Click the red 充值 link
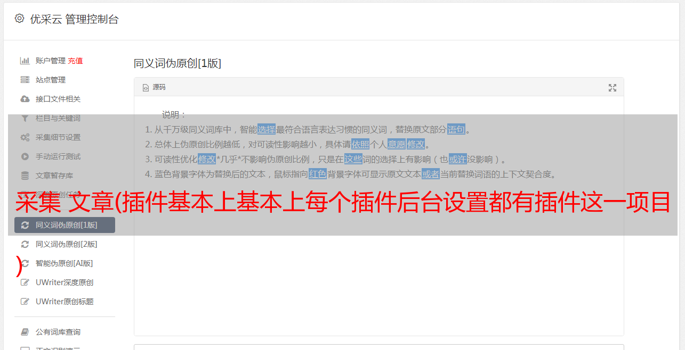 75,61
